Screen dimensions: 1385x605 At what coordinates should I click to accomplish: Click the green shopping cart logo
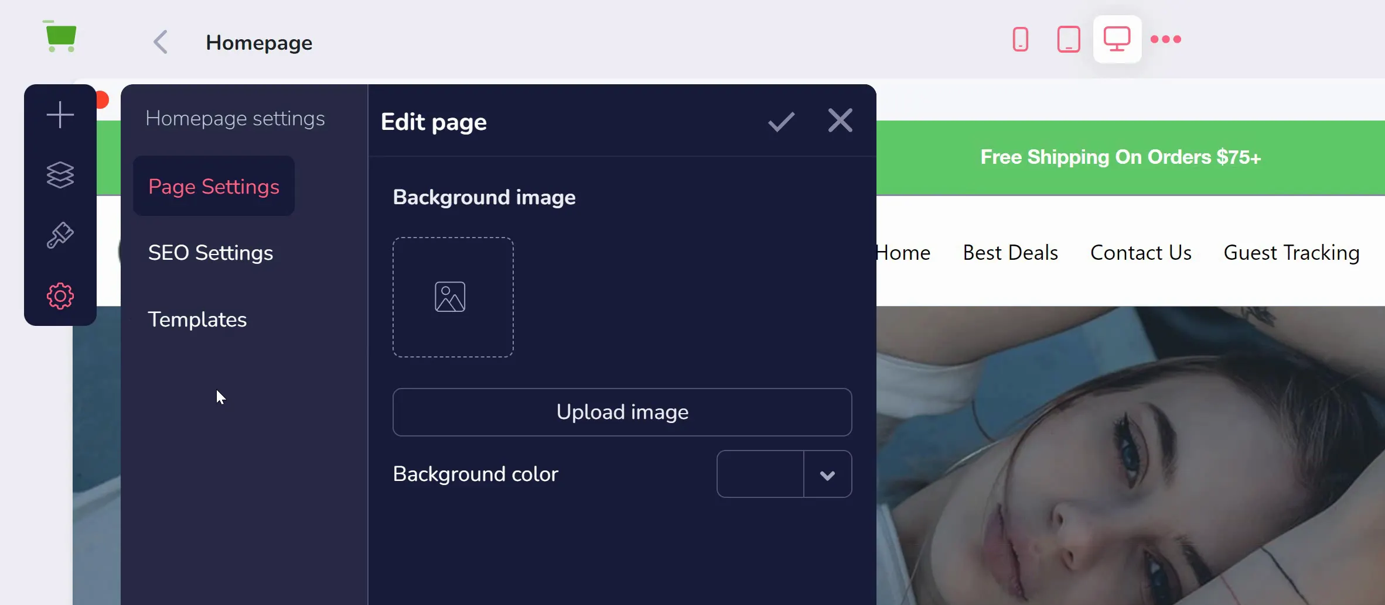coord(60,37)
